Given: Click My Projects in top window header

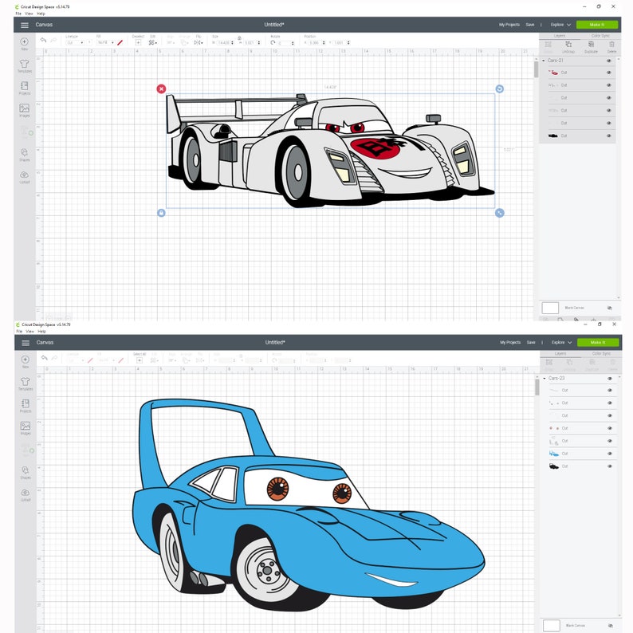Looking at the screenshot, I should 509,25.
